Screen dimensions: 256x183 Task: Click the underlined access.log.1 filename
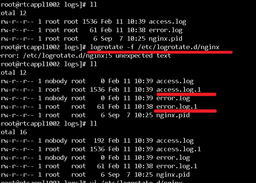pos(179,89)
